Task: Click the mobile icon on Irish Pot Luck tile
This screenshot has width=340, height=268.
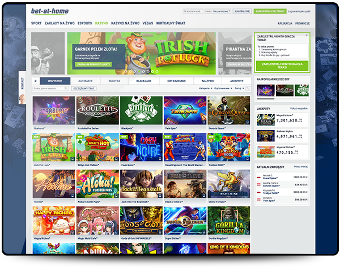Action: tap(73, 159)
